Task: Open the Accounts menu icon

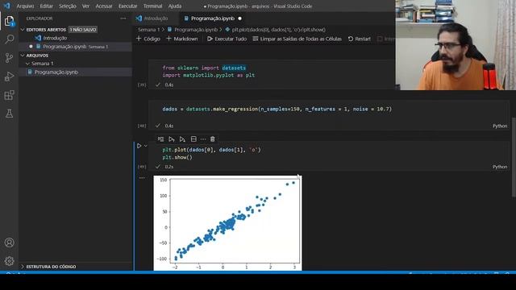Action: (9, 242)
